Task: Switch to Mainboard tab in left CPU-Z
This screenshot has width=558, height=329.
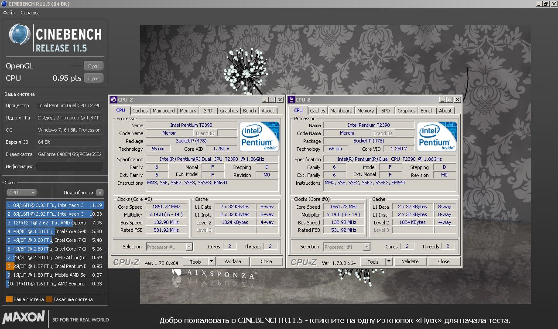Action: [x=164, y=111]
